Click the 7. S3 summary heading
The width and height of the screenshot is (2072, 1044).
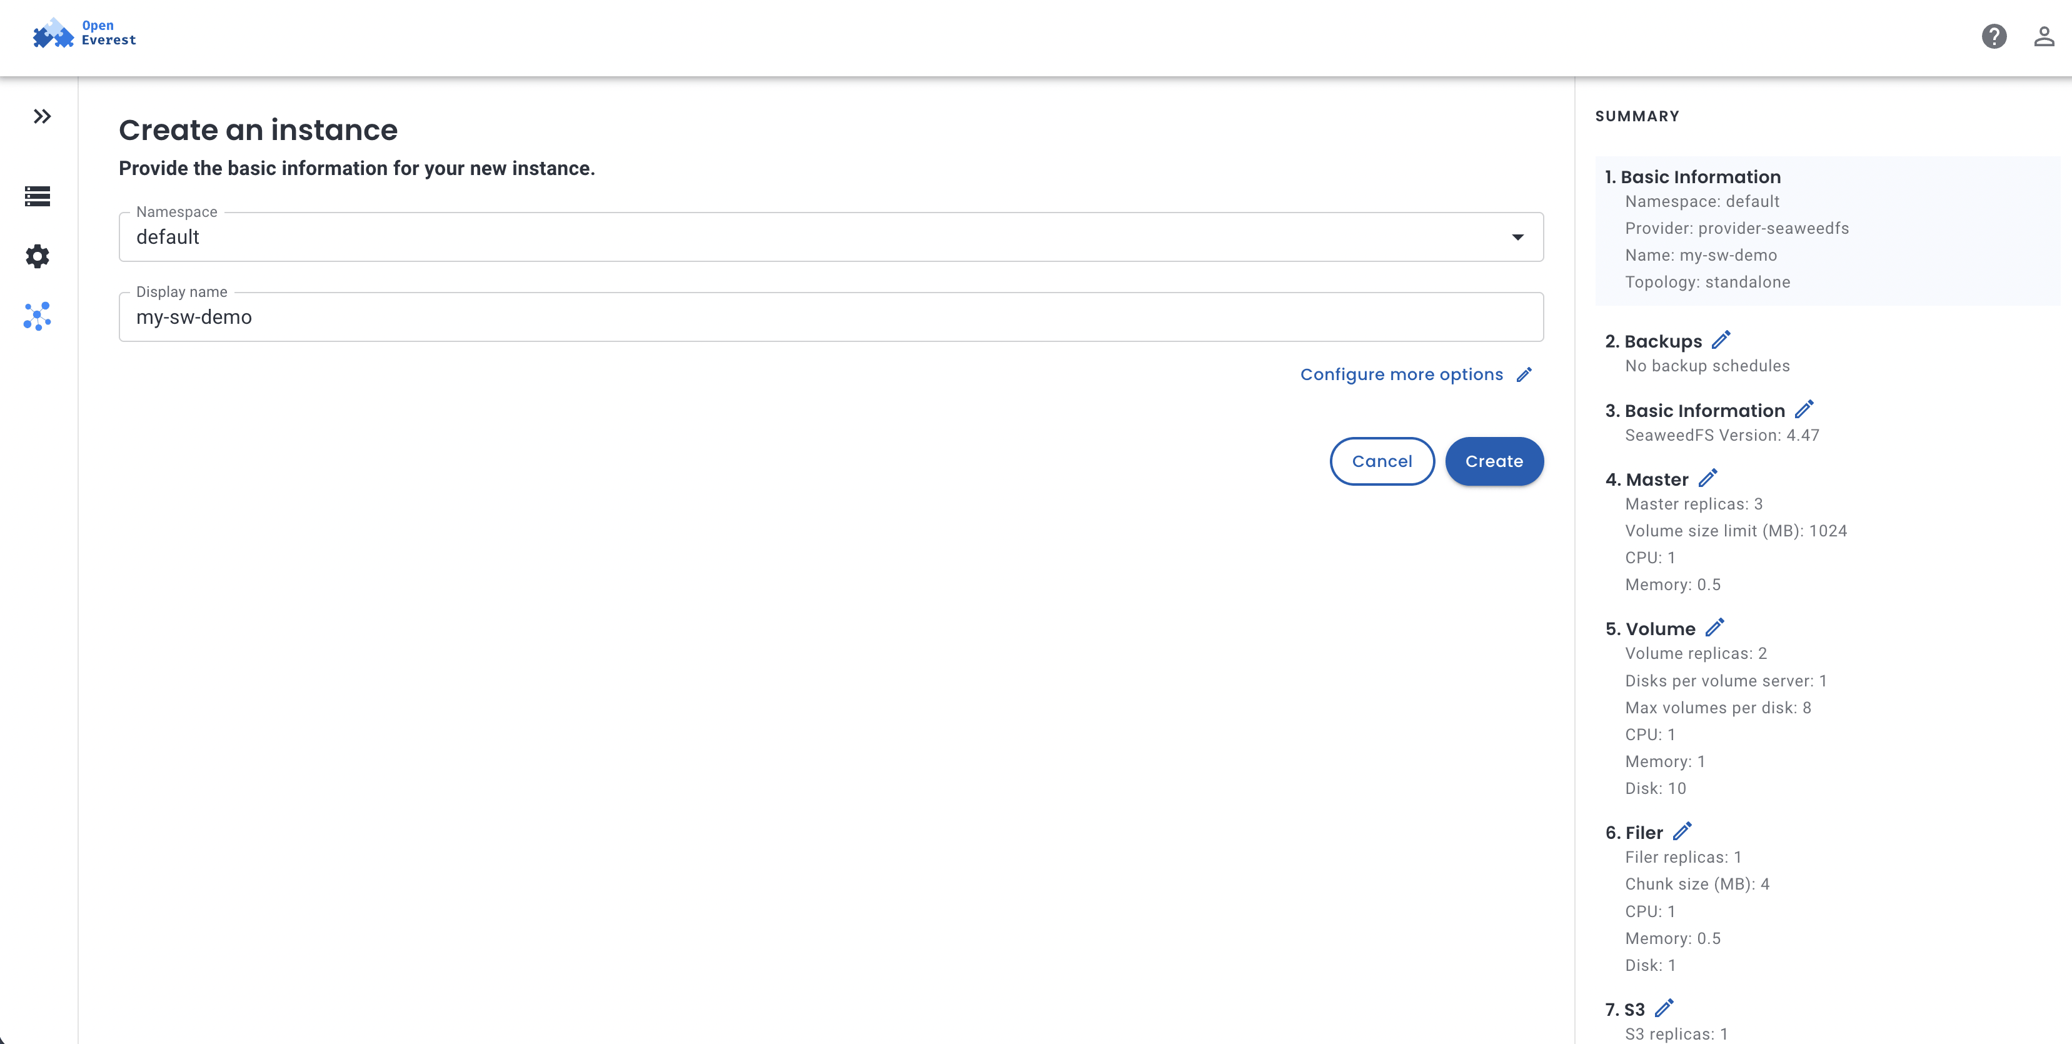[x=1625, y=1010]
